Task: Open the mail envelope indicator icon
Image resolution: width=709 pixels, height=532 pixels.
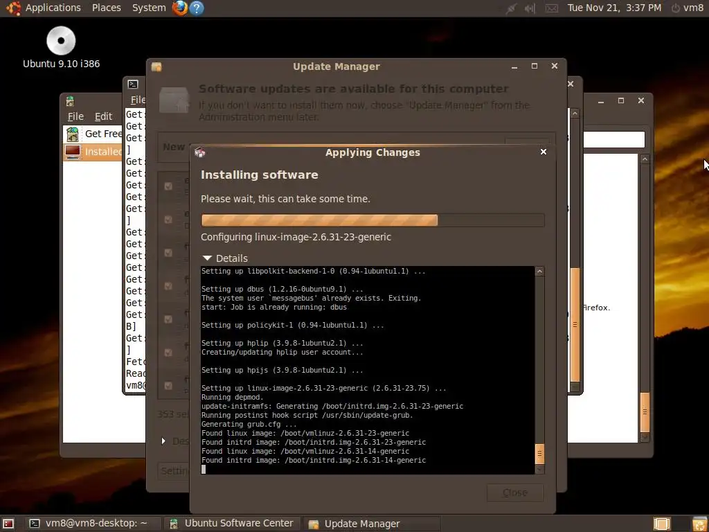Action: 551,8
